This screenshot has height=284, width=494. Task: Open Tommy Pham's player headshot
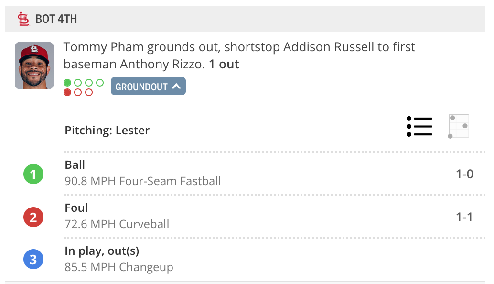point(34,66)
